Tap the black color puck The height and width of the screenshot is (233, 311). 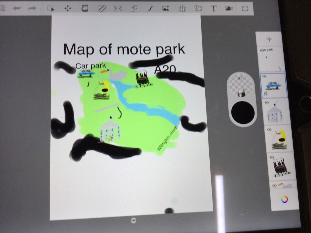[x=243, y=112]
